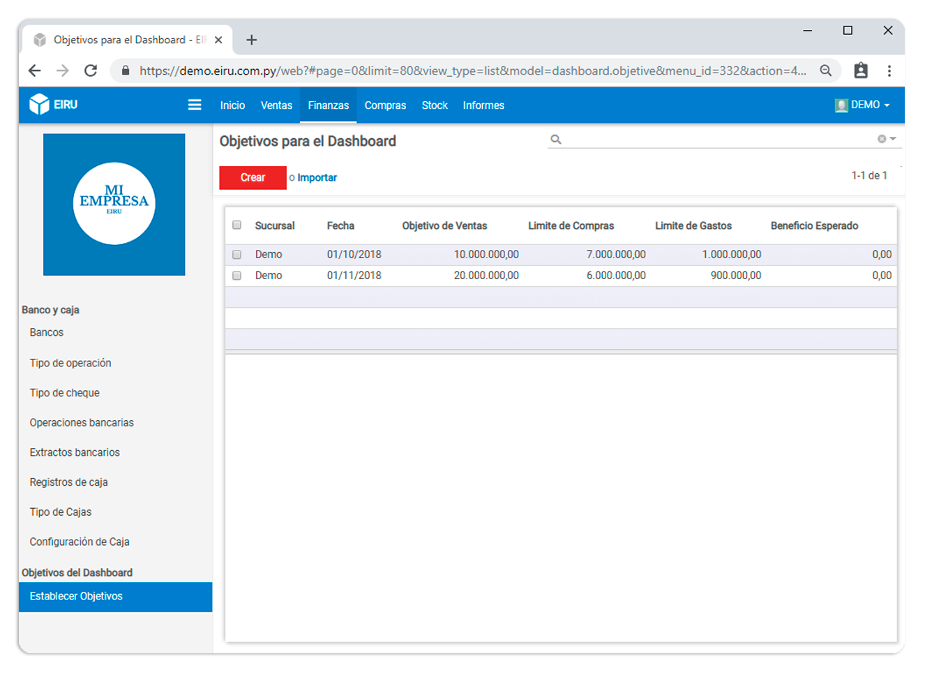Viewport: 925px width, 677px height.
Task: Click the 900.000,00 expenses limit cell
Action: click(736, 276)
